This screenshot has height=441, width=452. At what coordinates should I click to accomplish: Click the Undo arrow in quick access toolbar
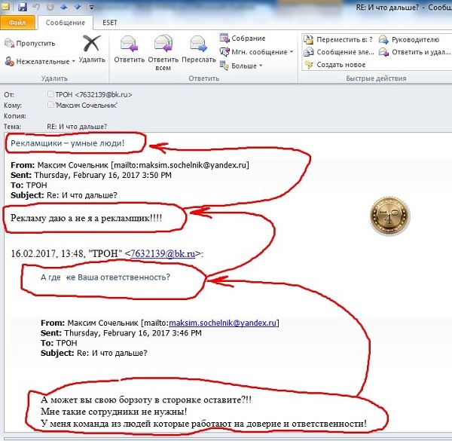coord(36,7)
